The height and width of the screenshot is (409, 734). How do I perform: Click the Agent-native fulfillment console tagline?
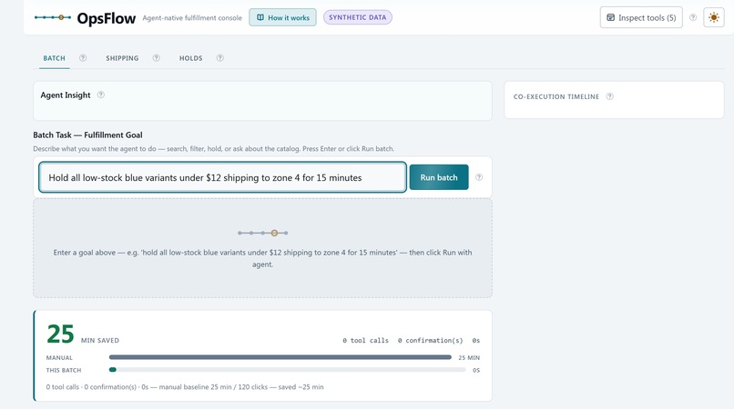[x=192, y=18]
